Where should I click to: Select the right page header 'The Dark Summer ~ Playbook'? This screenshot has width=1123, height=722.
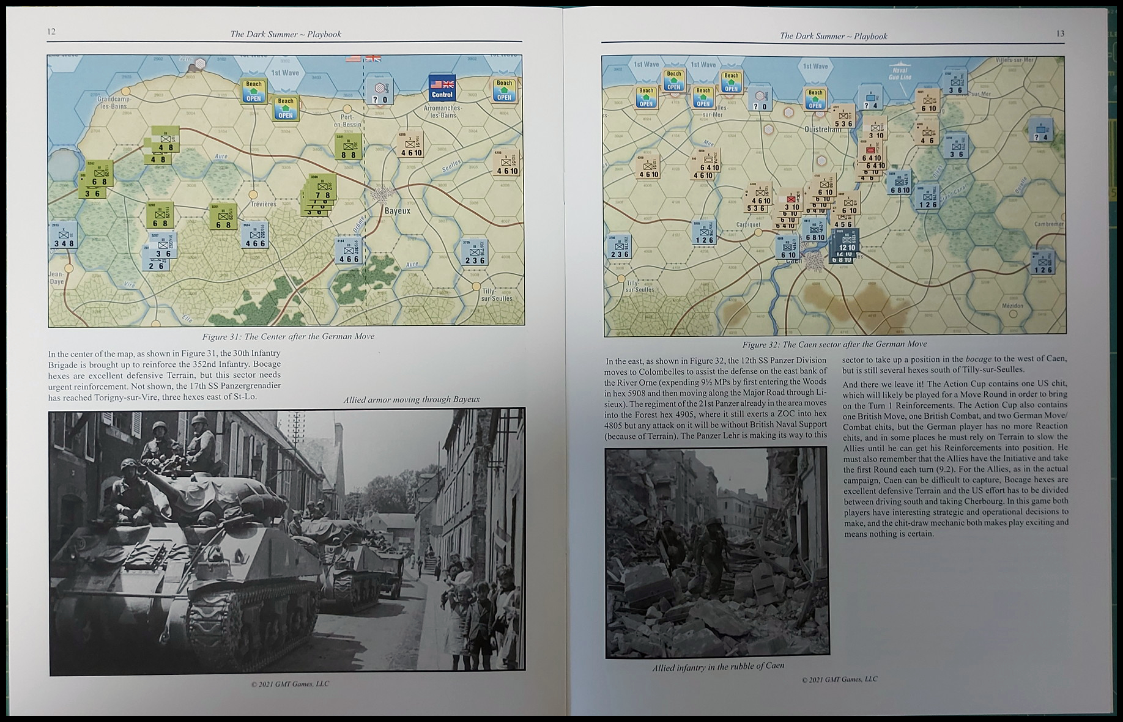click(833, 36)
